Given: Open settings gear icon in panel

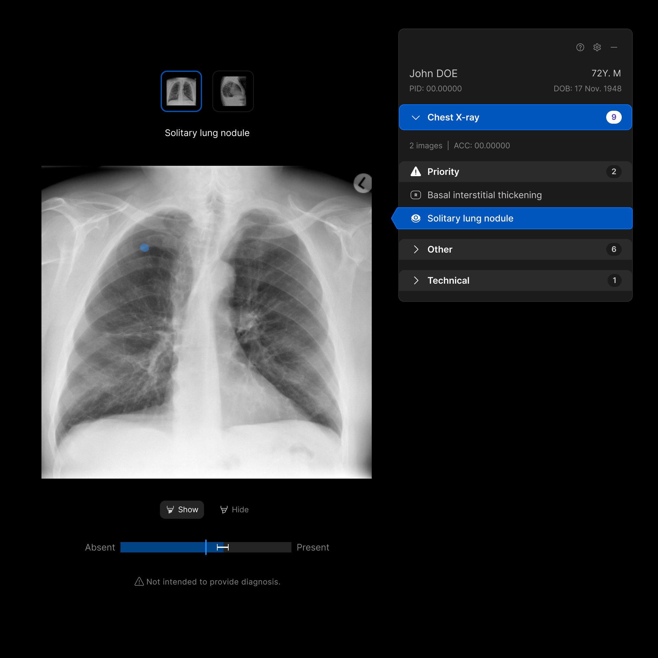Looking at the screenshot, I should click(597, 47).
